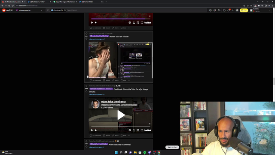Viewport: 275px width, 155px height.
Task: Upvote the 'Minx was also scammed?' post
Action: coord(86,141)
